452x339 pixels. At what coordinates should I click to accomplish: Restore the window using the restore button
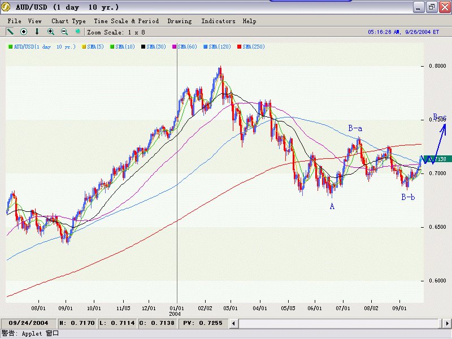click(x=431, y=7)
